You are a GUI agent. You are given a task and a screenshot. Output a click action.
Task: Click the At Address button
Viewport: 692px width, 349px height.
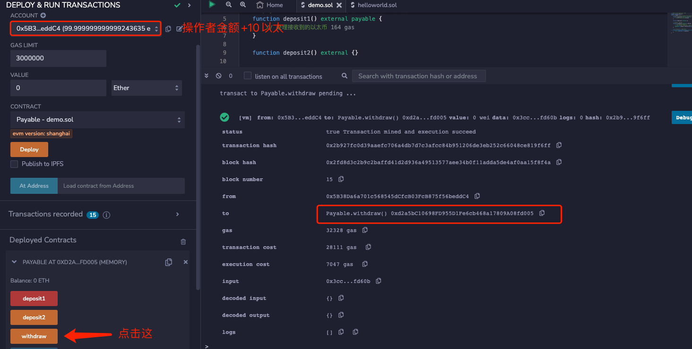coord(34,186)
